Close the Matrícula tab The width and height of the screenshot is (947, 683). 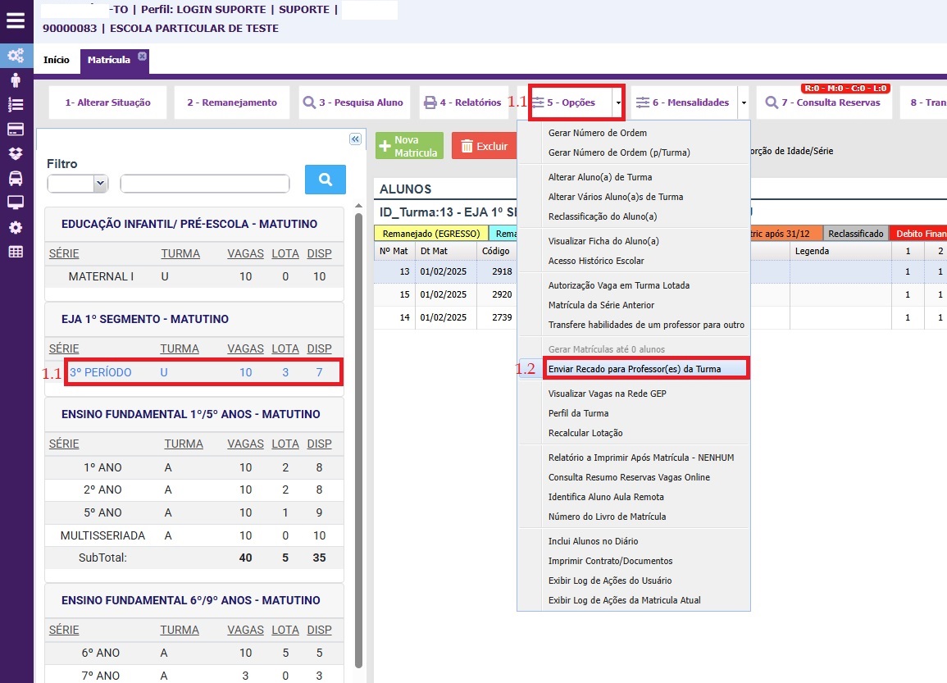click(142, 56)
